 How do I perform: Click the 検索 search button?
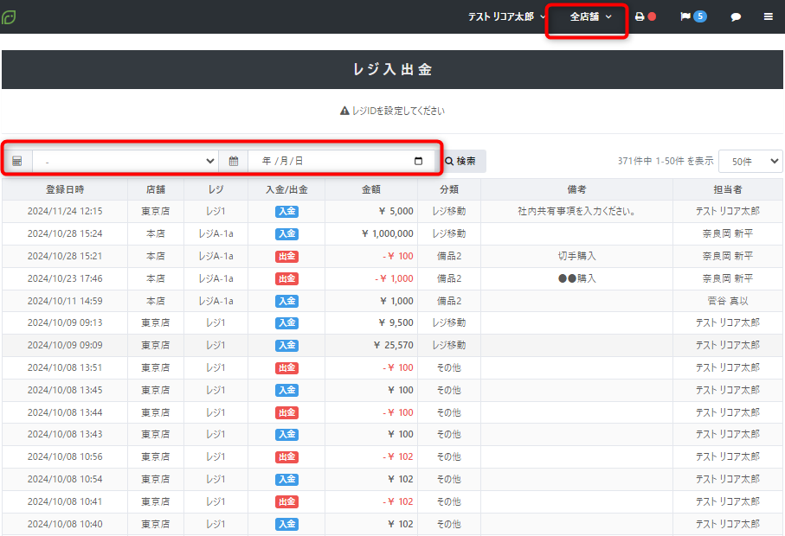click(x=460, y=161)
